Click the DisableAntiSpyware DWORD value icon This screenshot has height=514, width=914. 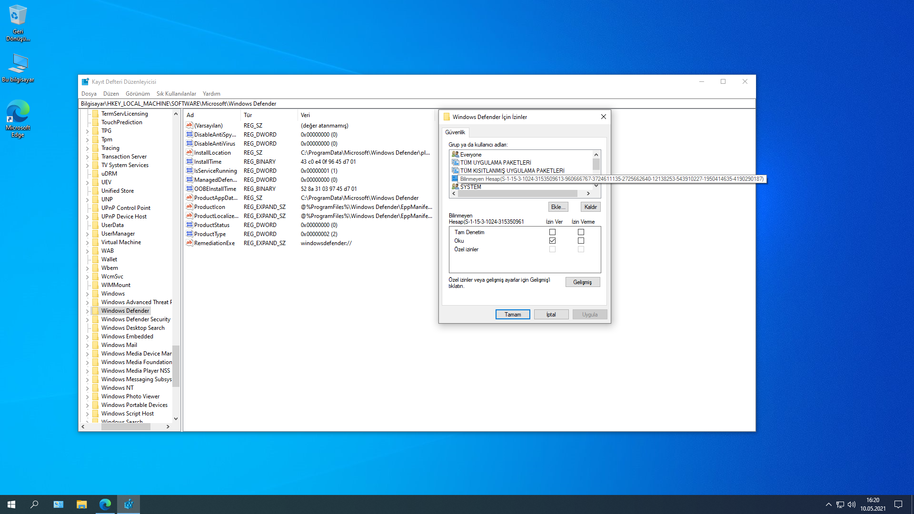coord(189,135)
